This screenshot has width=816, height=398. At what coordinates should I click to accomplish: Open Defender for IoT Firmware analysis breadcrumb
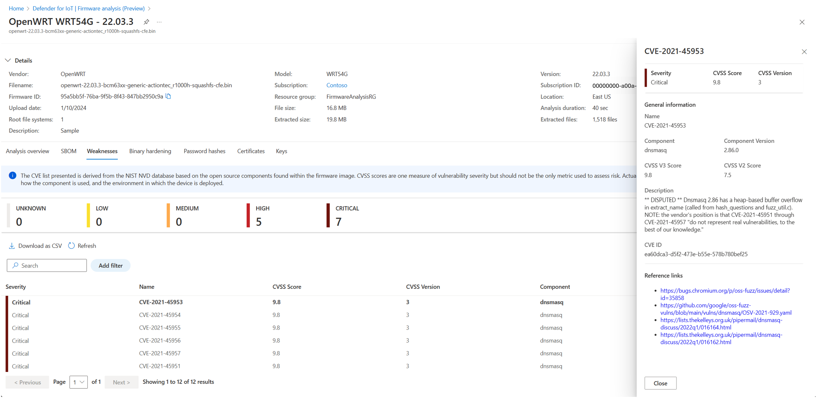click(89, 8)
